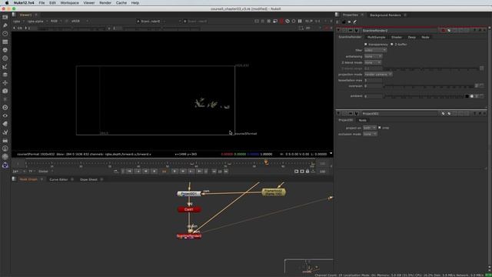Open the Filter nodes toolbar menu
492x277 pixels.
(5, 58)
